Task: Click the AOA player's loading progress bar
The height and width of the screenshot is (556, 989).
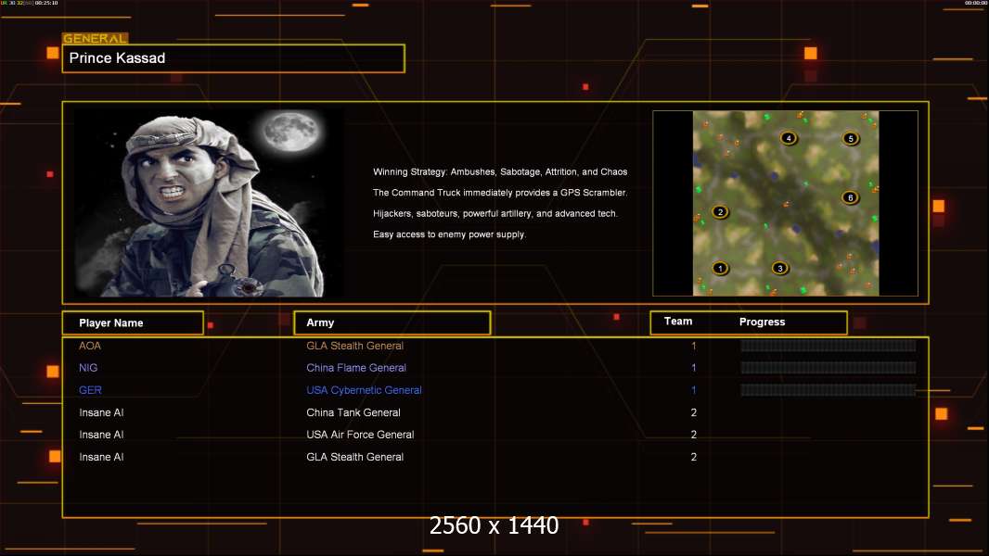Action: coord(828,346)
